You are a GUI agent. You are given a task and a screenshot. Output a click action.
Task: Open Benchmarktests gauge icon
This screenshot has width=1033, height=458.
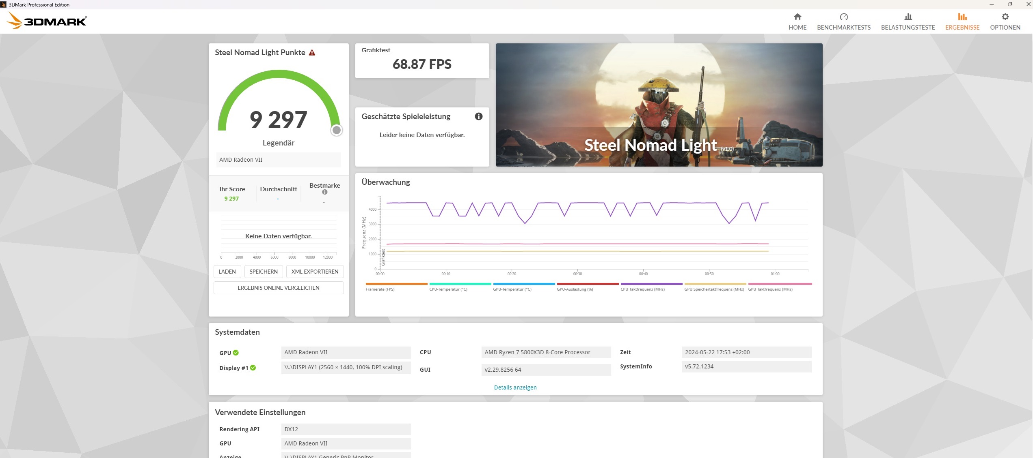(843, 17)
